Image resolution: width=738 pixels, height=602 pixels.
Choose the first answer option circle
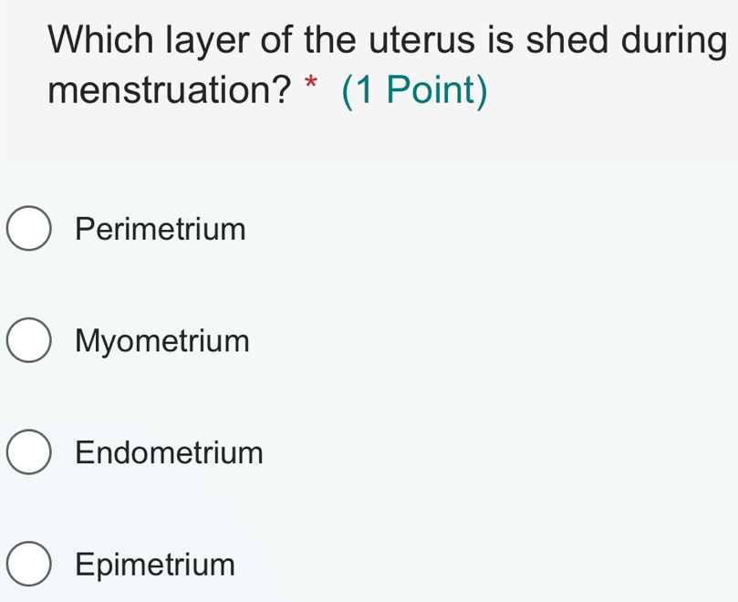coord(29,230)
